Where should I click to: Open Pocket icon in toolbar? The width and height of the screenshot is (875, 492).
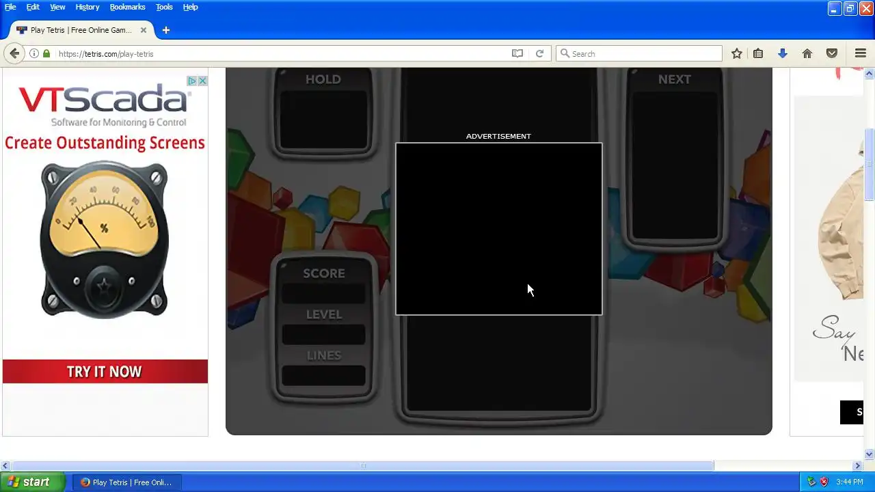pyautogui.click(x=832, y=53)
